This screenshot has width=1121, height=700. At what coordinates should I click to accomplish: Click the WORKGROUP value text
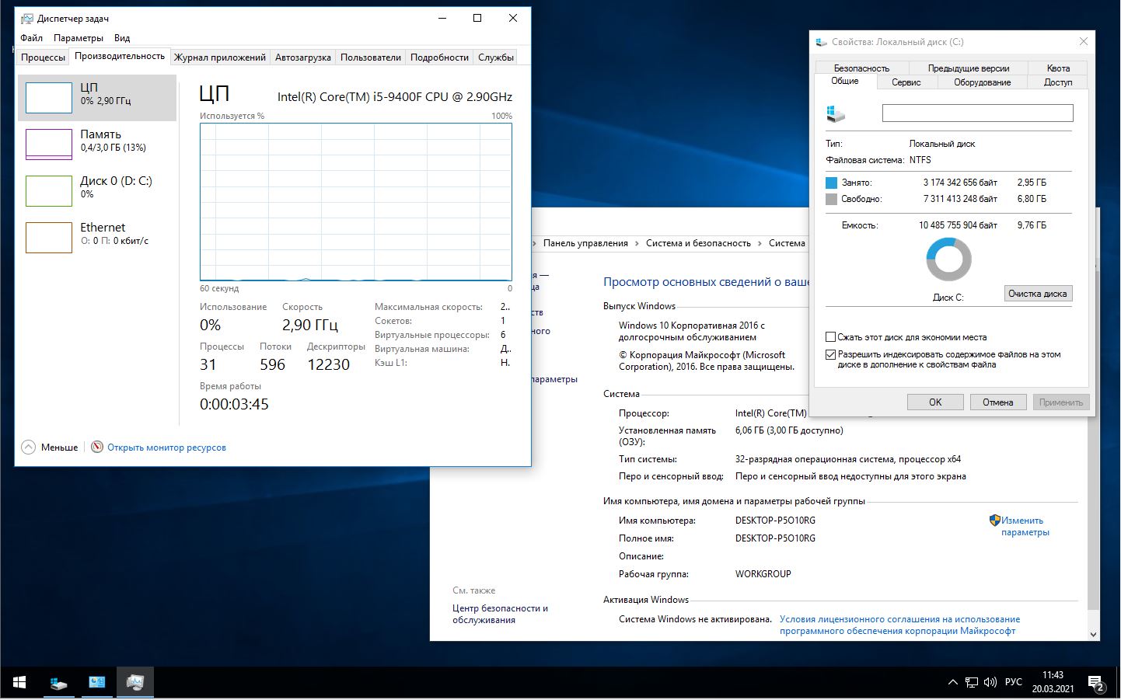click(763, 574)
